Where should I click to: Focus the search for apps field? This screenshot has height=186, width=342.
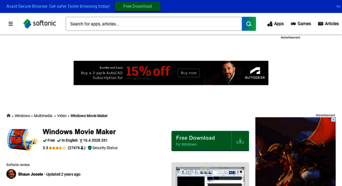154,24
